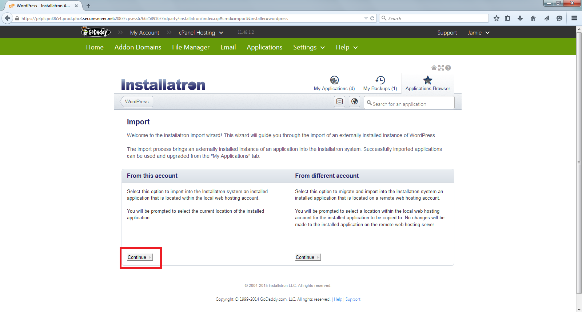
Task: Click the Import heading text
Action: (138, 122)
